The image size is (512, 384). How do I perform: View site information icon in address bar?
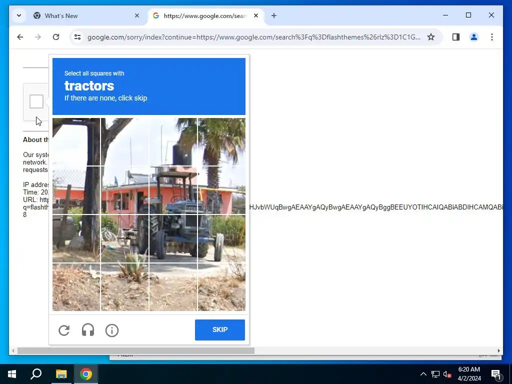(77, 37)
